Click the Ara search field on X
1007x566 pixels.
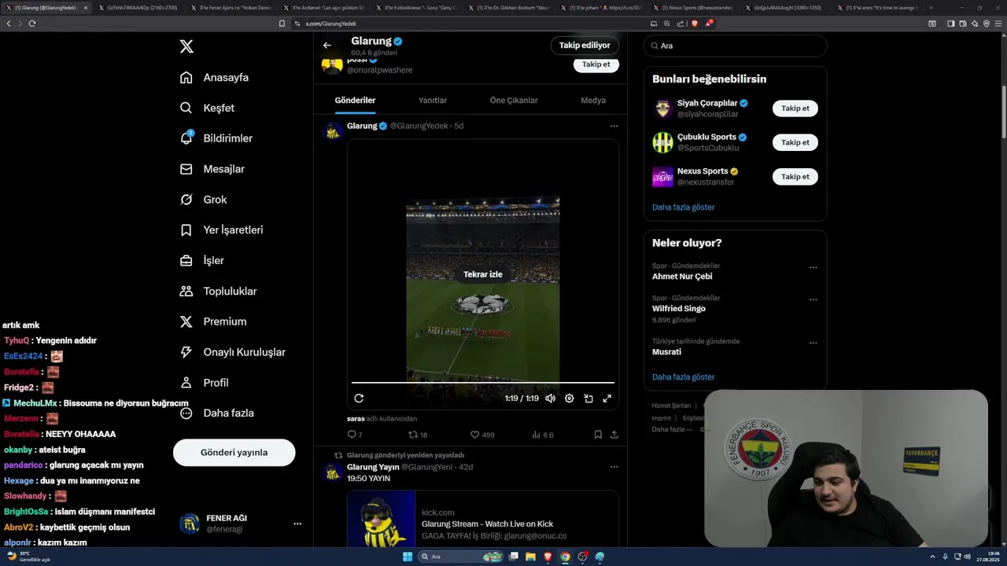pos(735,46)
